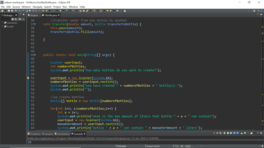Click the Back navigation arrow
This screenshot has width=264, height=148.
(111, 11)
